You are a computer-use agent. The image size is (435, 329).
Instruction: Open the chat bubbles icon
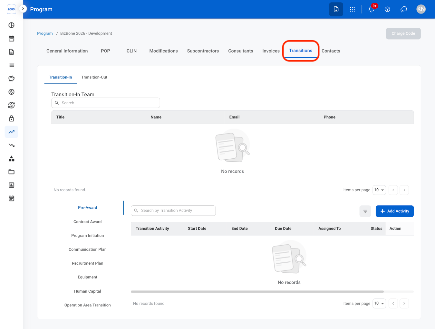click(x=403, y=9)
